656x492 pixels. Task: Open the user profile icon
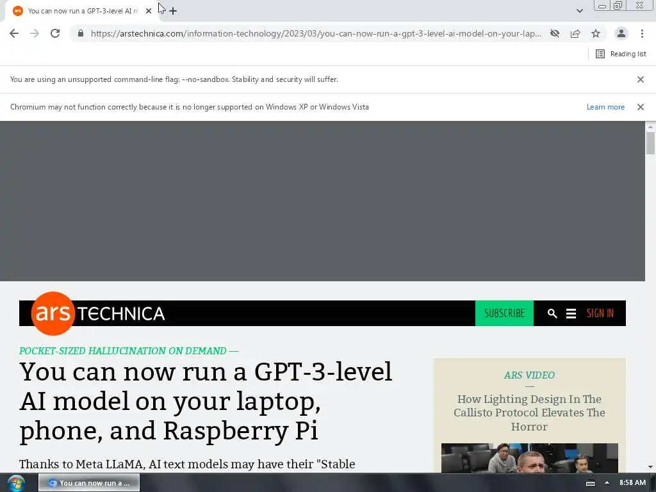coord(621,33)
